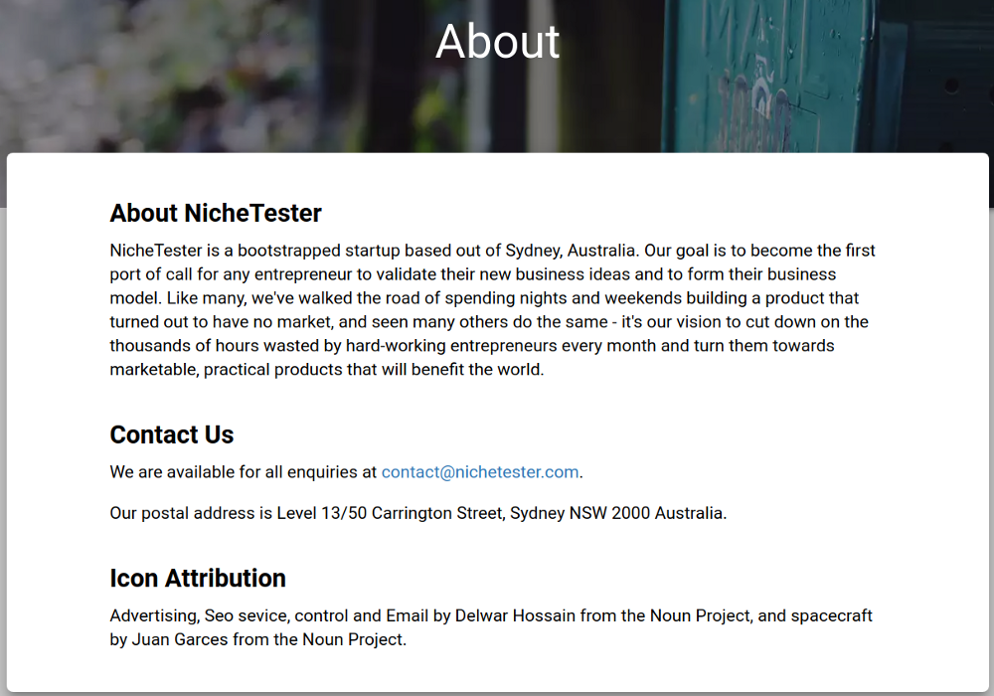Select the Icon Attribution heading

(198, 578)
